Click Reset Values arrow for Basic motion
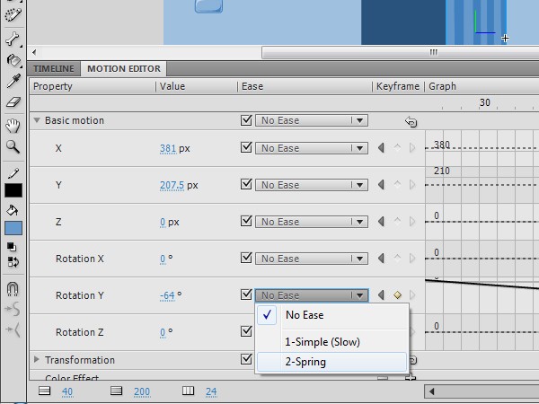 (x=411, y=121)
